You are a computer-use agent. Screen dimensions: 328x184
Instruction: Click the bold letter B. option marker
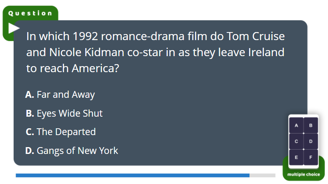30,113
